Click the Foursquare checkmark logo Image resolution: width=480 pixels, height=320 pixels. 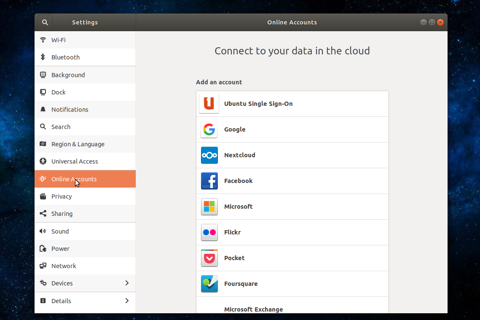(x=209, y=284)
